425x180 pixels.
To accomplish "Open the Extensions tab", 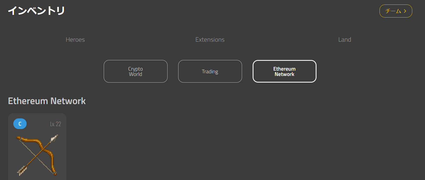I will point(210,40).
